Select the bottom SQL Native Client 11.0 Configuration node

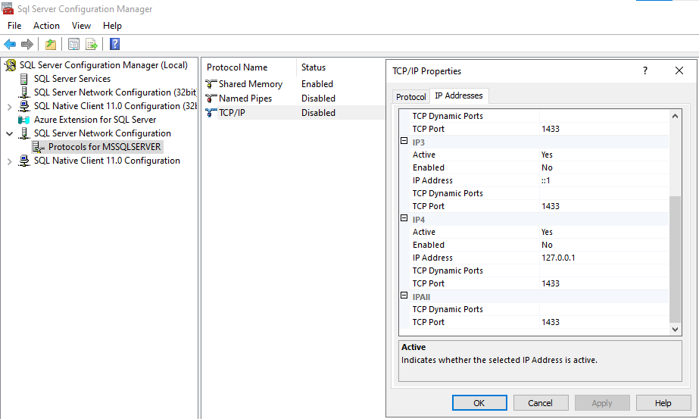click(x=107, y=161)
